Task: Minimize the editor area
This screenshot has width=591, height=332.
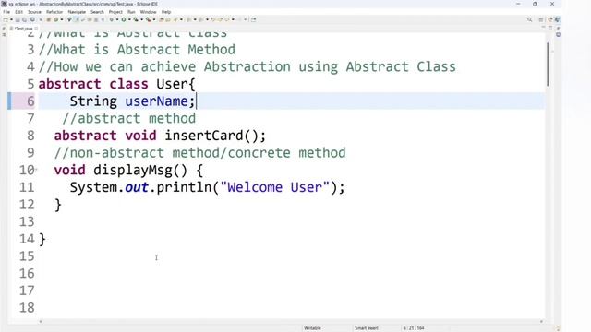Action: pyautogui.click(x=543, y=27)
